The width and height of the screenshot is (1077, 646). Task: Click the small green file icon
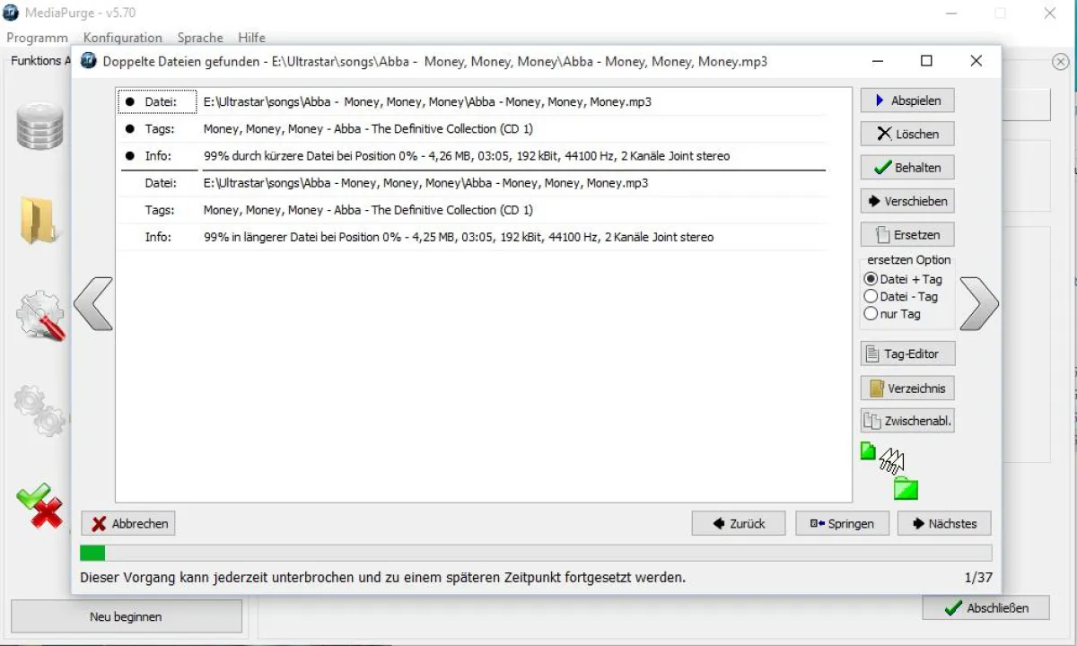(x=868, y=451)
